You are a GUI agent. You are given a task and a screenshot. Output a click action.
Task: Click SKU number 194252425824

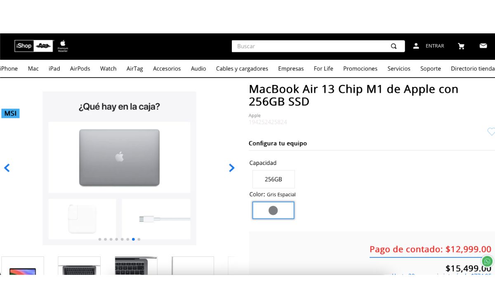(x=268, y=122)
